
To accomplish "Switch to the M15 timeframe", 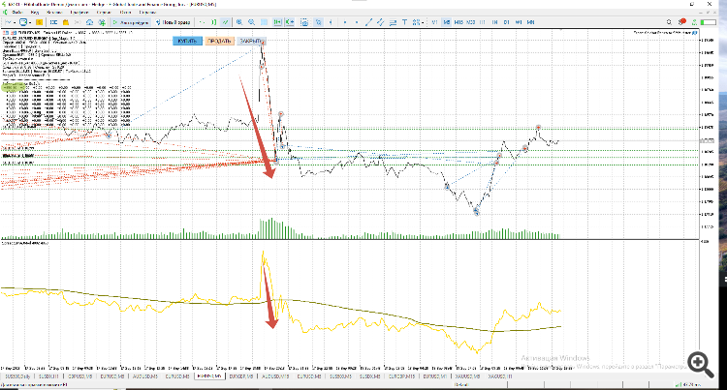I will click(459, 22).
